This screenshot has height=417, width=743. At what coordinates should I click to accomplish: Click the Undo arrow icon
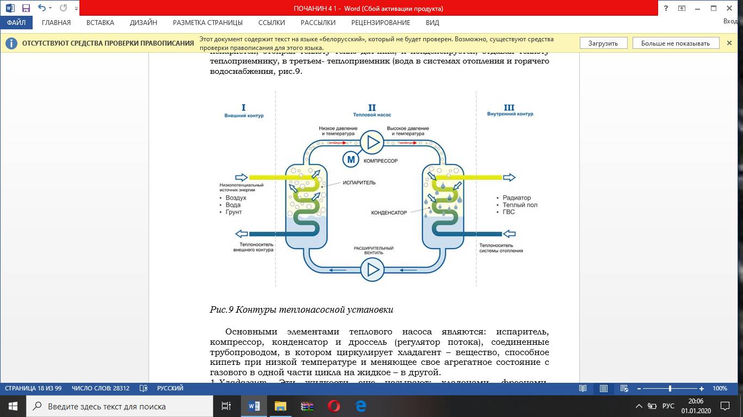click(x=41, y=8)
